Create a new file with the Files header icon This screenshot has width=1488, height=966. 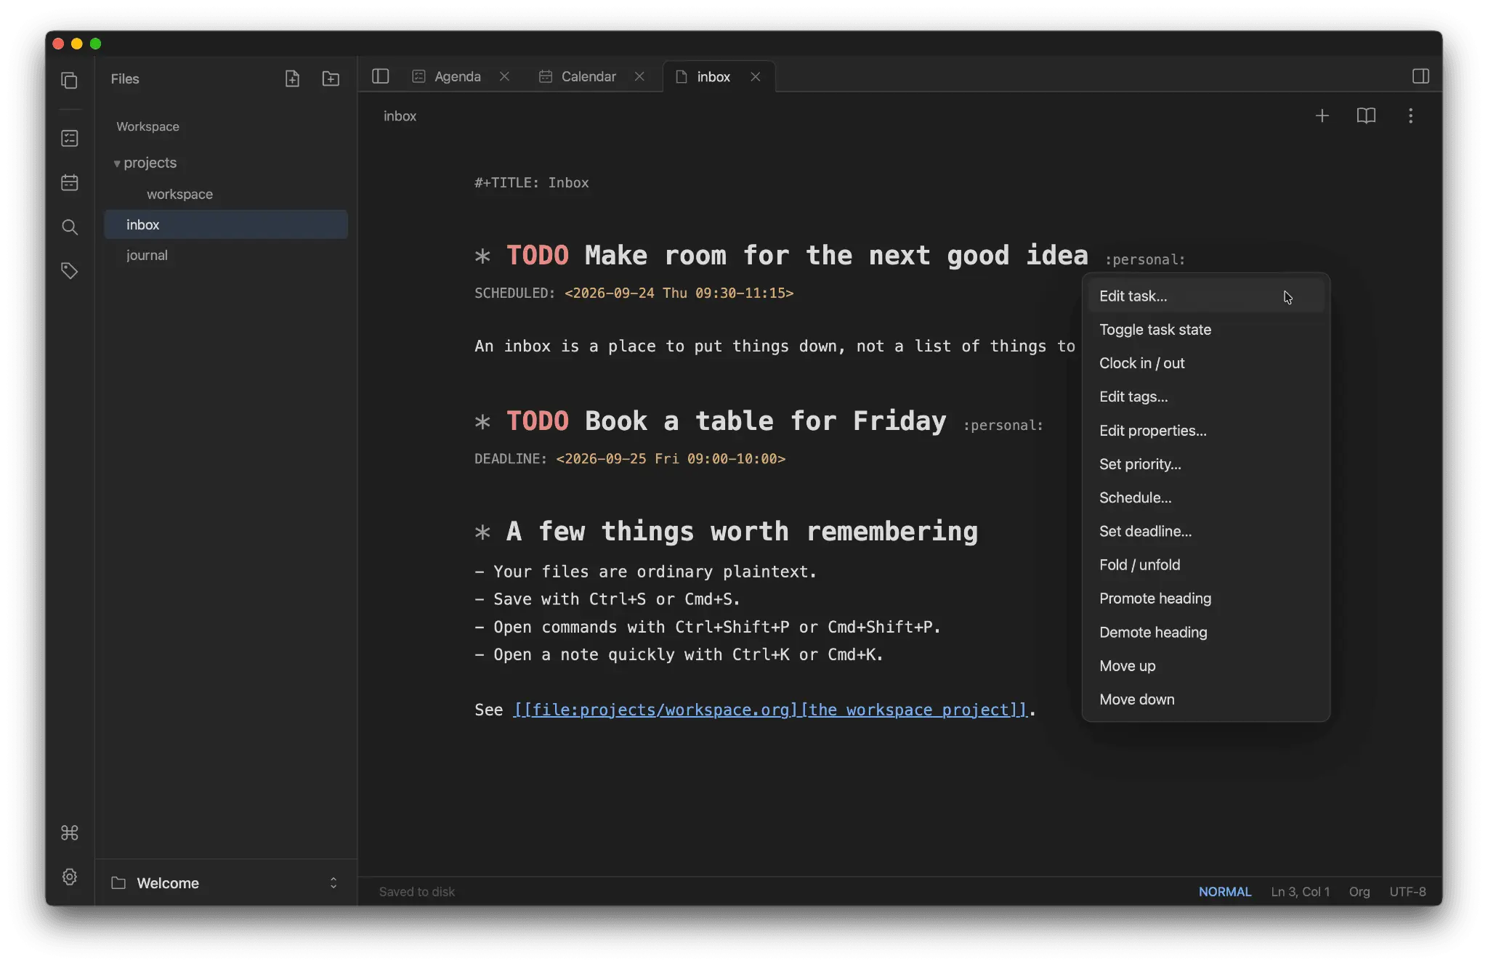click(x=292, y=78)
